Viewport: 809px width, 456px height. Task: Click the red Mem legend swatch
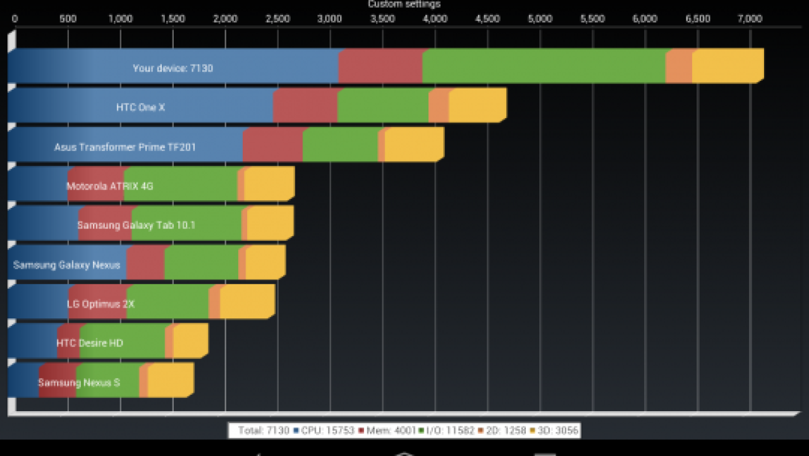[x=361, y=431]
